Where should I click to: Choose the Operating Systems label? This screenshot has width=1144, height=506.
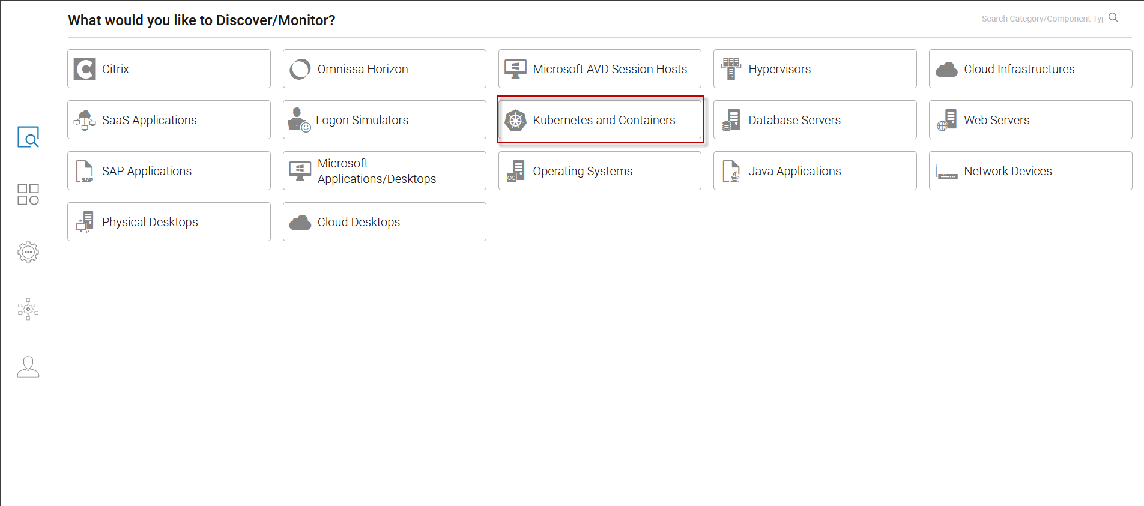tap(583, 171)
